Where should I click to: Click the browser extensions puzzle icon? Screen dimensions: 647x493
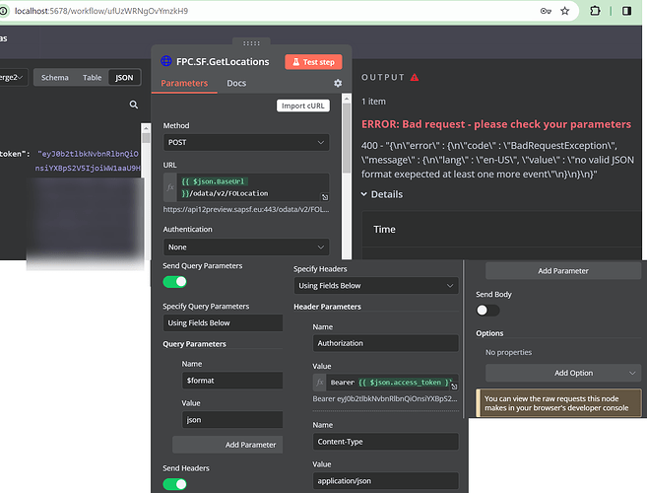(599, 10)
